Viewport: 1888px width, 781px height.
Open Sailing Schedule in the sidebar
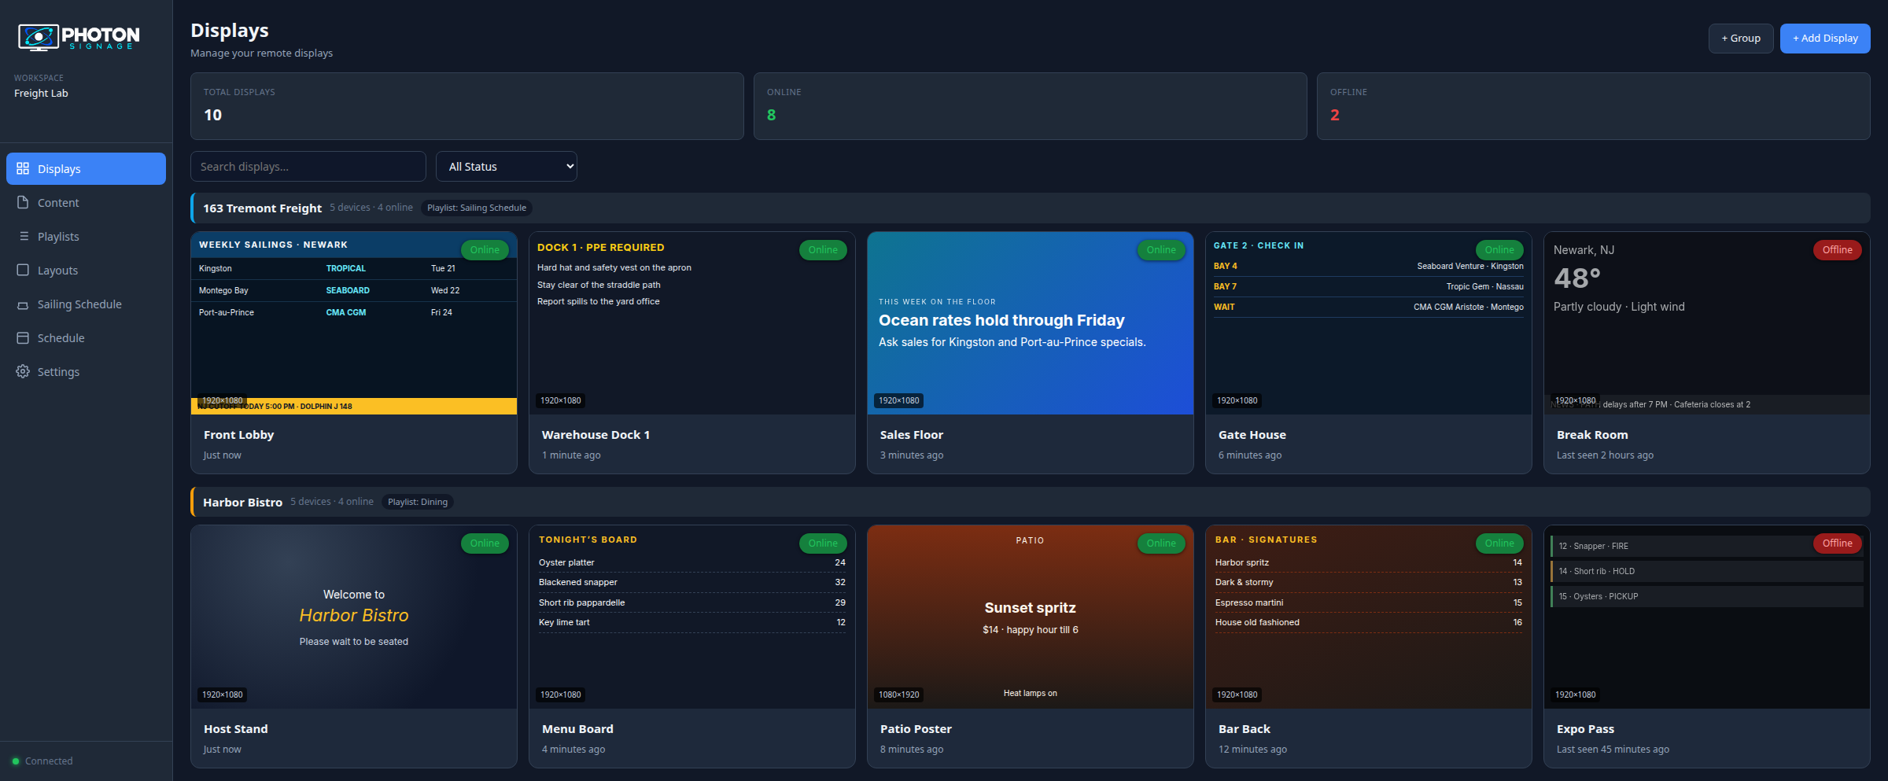point(86,304)
